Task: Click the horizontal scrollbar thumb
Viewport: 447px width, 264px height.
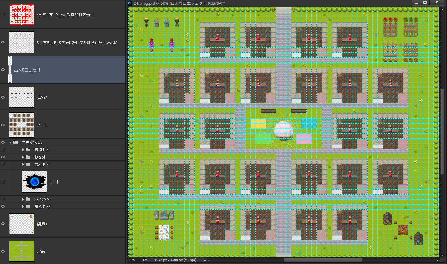Action: [323, 260]
